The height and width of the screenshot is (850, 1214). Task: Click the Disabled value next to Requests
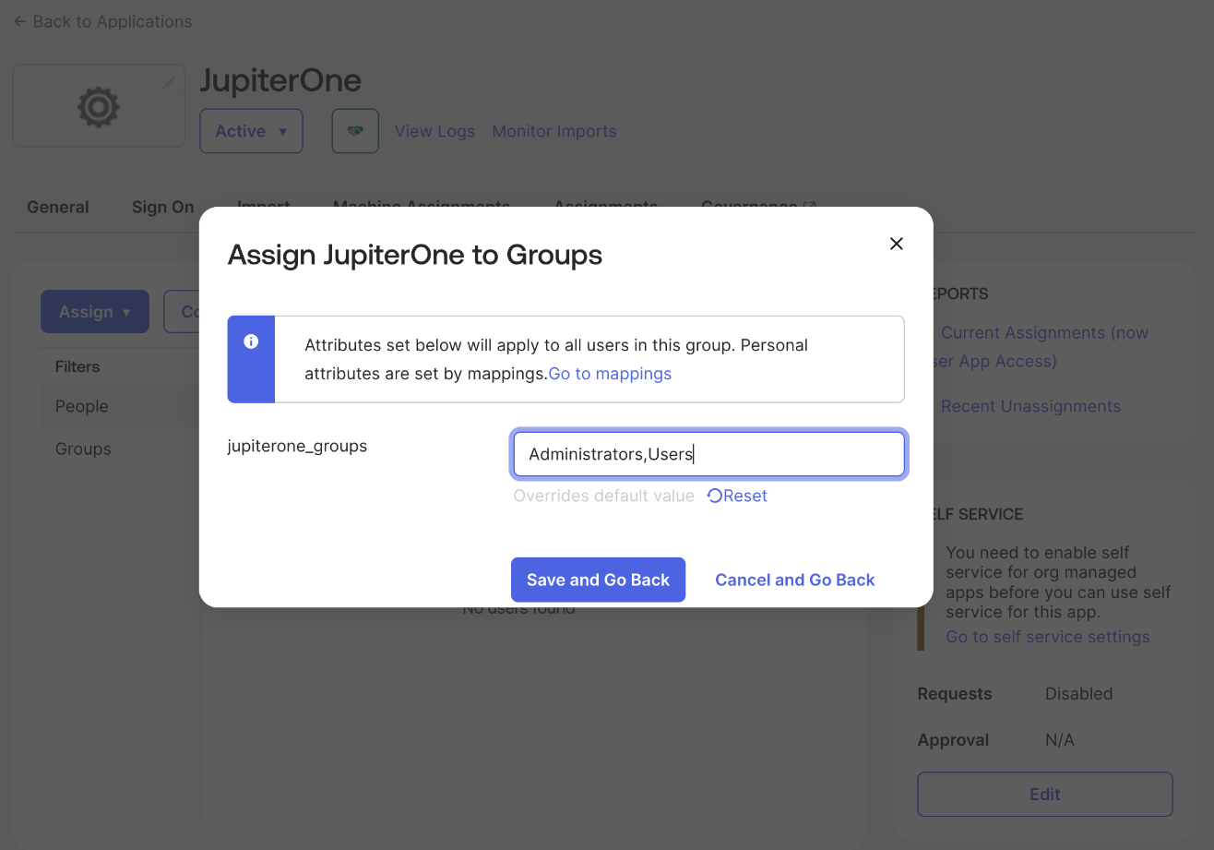coord(1078,693)
